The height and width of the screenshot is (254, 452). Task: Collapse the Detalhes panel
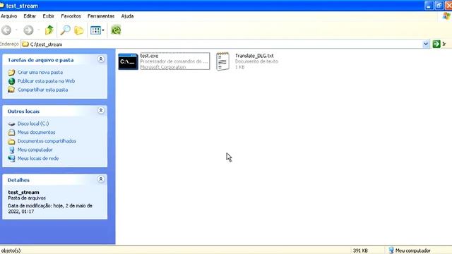(x=101, y=179)
